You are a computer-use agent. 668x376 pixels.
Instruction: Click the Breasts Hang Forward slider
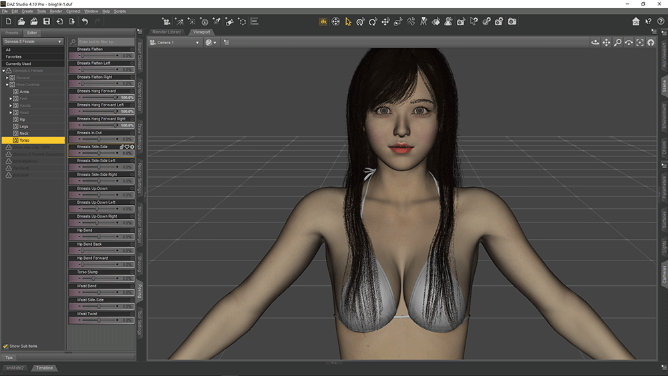click(x=102, y=98)
